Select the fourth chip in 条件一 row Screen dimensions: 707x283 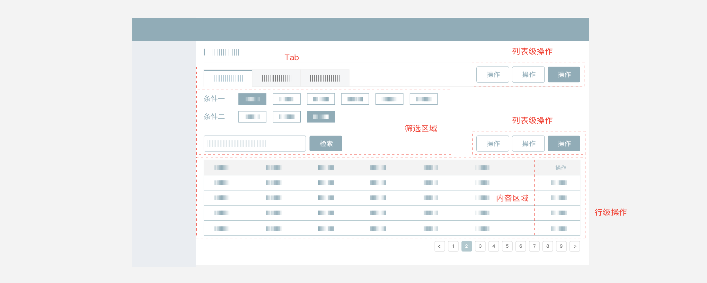pyautogui.click(x=355, y=99)
